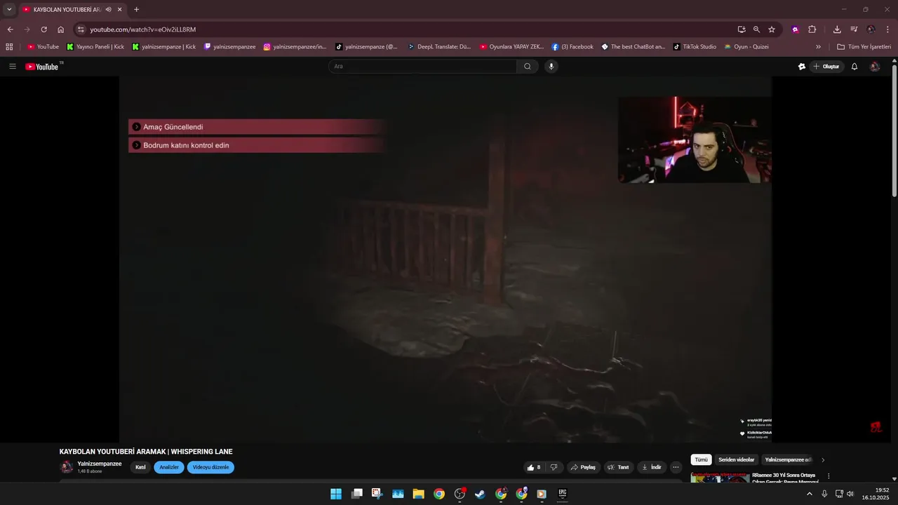Show more chips with right chevron

(x=823, y=460)
